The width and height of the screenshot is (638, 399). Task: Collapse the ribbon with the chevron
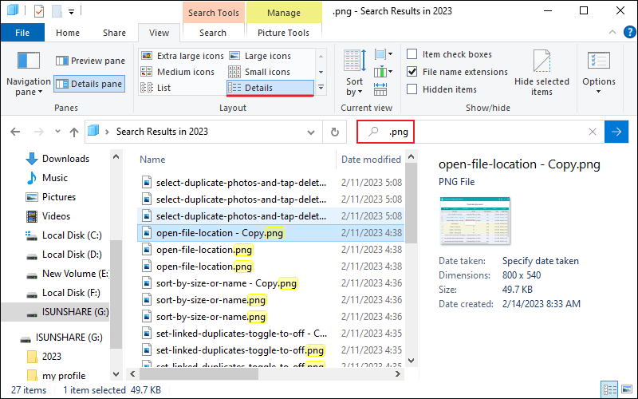coord(612,33)
